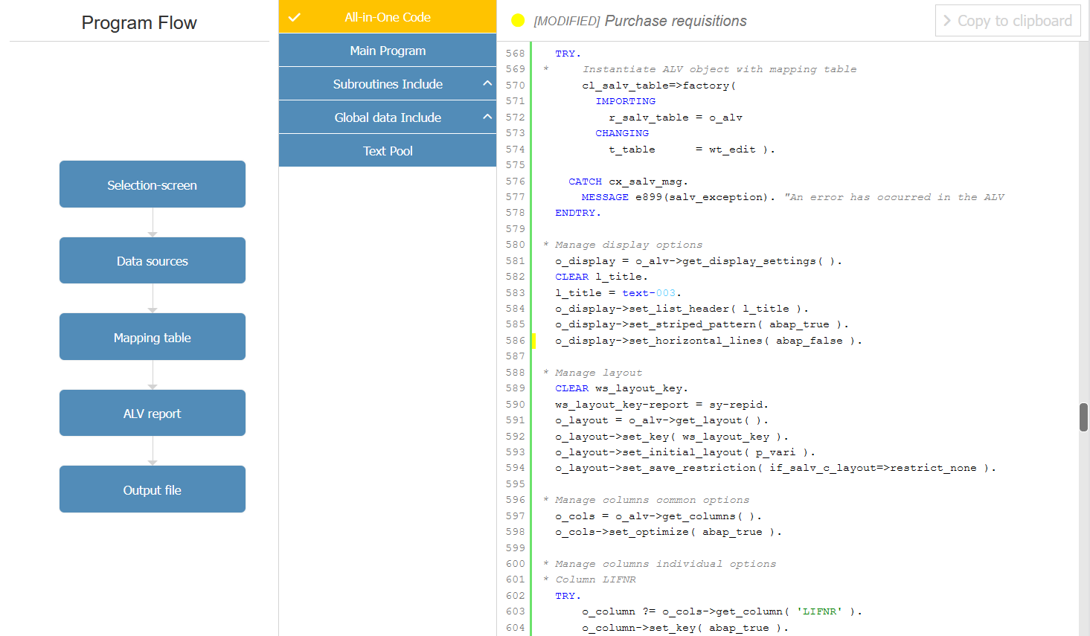Click the CHANGING keyword on line 573
This screenshot has height=636, width=1090.
(622, 133)
